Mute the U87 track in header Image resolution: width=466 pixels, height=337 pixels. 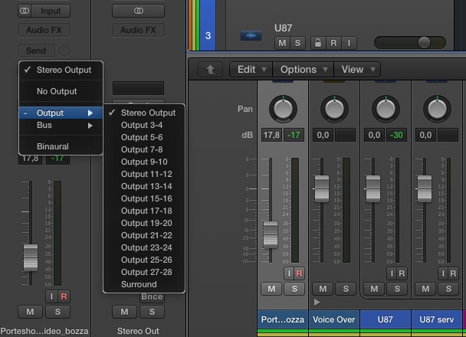(282, 43)
